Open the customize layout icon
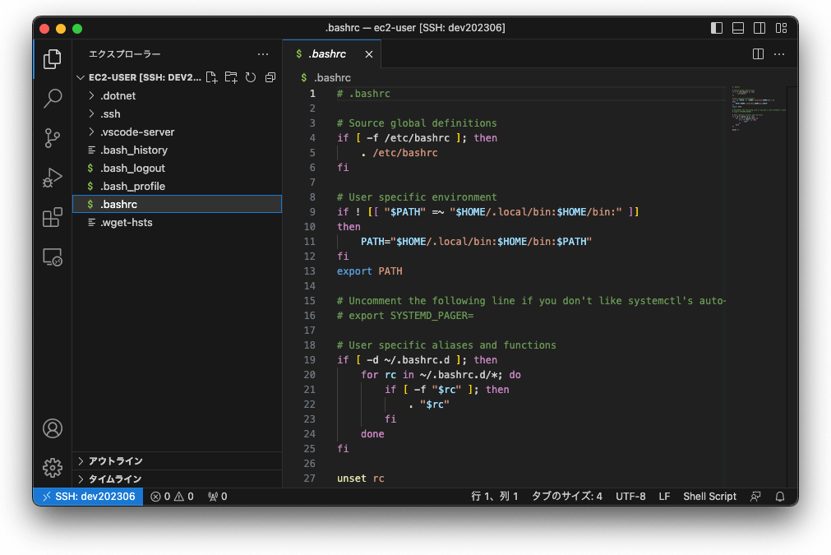This screenshot has width=831, height=555. tap(781, 28)
